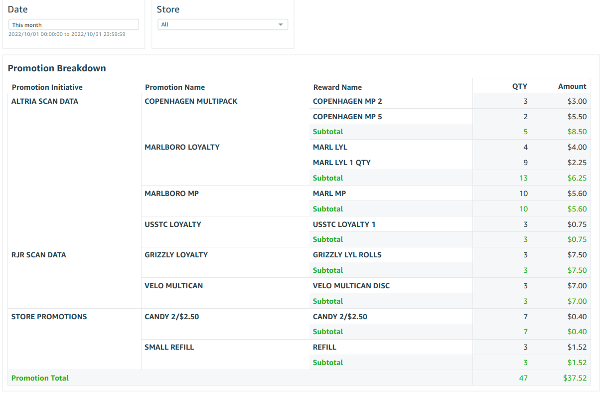
Task: Click the $2.25 amount for MARL LYL 1 QTY
Action: pos(577,163)
